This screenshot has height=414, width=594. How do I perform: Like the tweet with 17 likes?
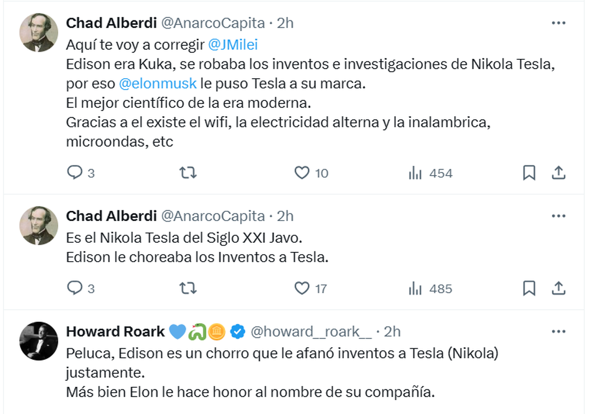pos(311,288)
